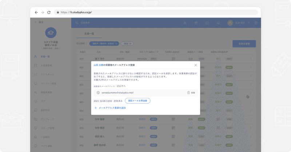The image size is (291, 152).
Task: Open 生徒一覧 in the sidebar
Action: (45, 57)
